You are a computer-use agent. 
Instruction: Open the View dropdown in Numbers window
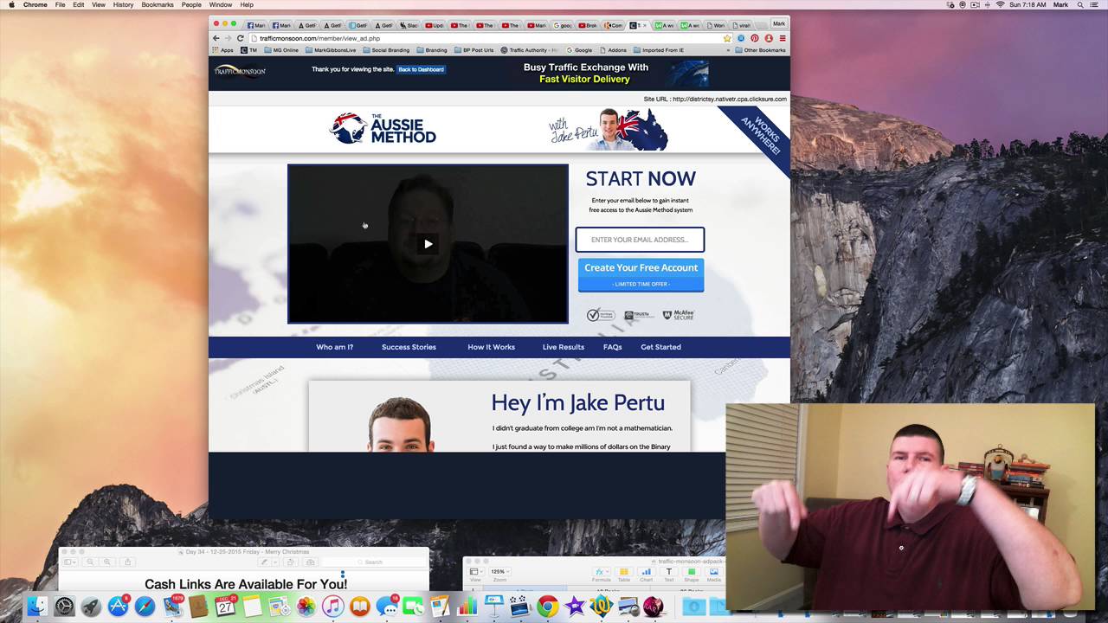click(474, 572)
